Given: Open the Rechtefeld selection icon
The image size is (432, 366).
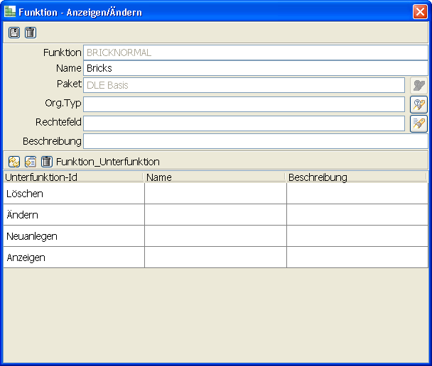Looking at the screenshot, I should [418, 123].
